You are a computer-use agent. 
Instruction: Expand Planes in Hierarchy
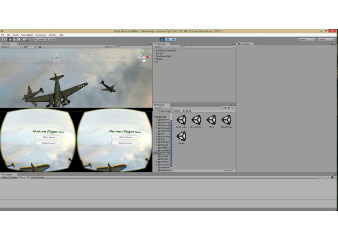[x=154, y=59]
